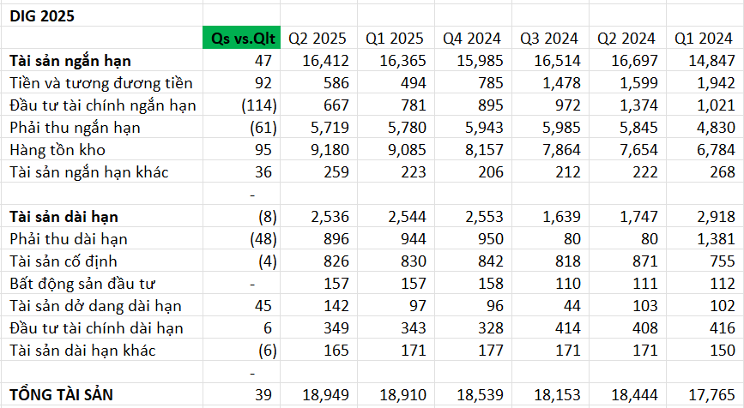Screen dimensions: 744x408
Task: Select the (114) change cell
Action: coord(241,105)
